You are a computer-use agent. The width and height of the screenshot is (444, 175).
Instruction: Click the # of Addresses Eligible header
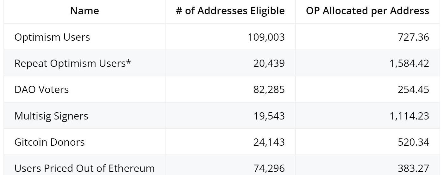click(x=230, y=11)
